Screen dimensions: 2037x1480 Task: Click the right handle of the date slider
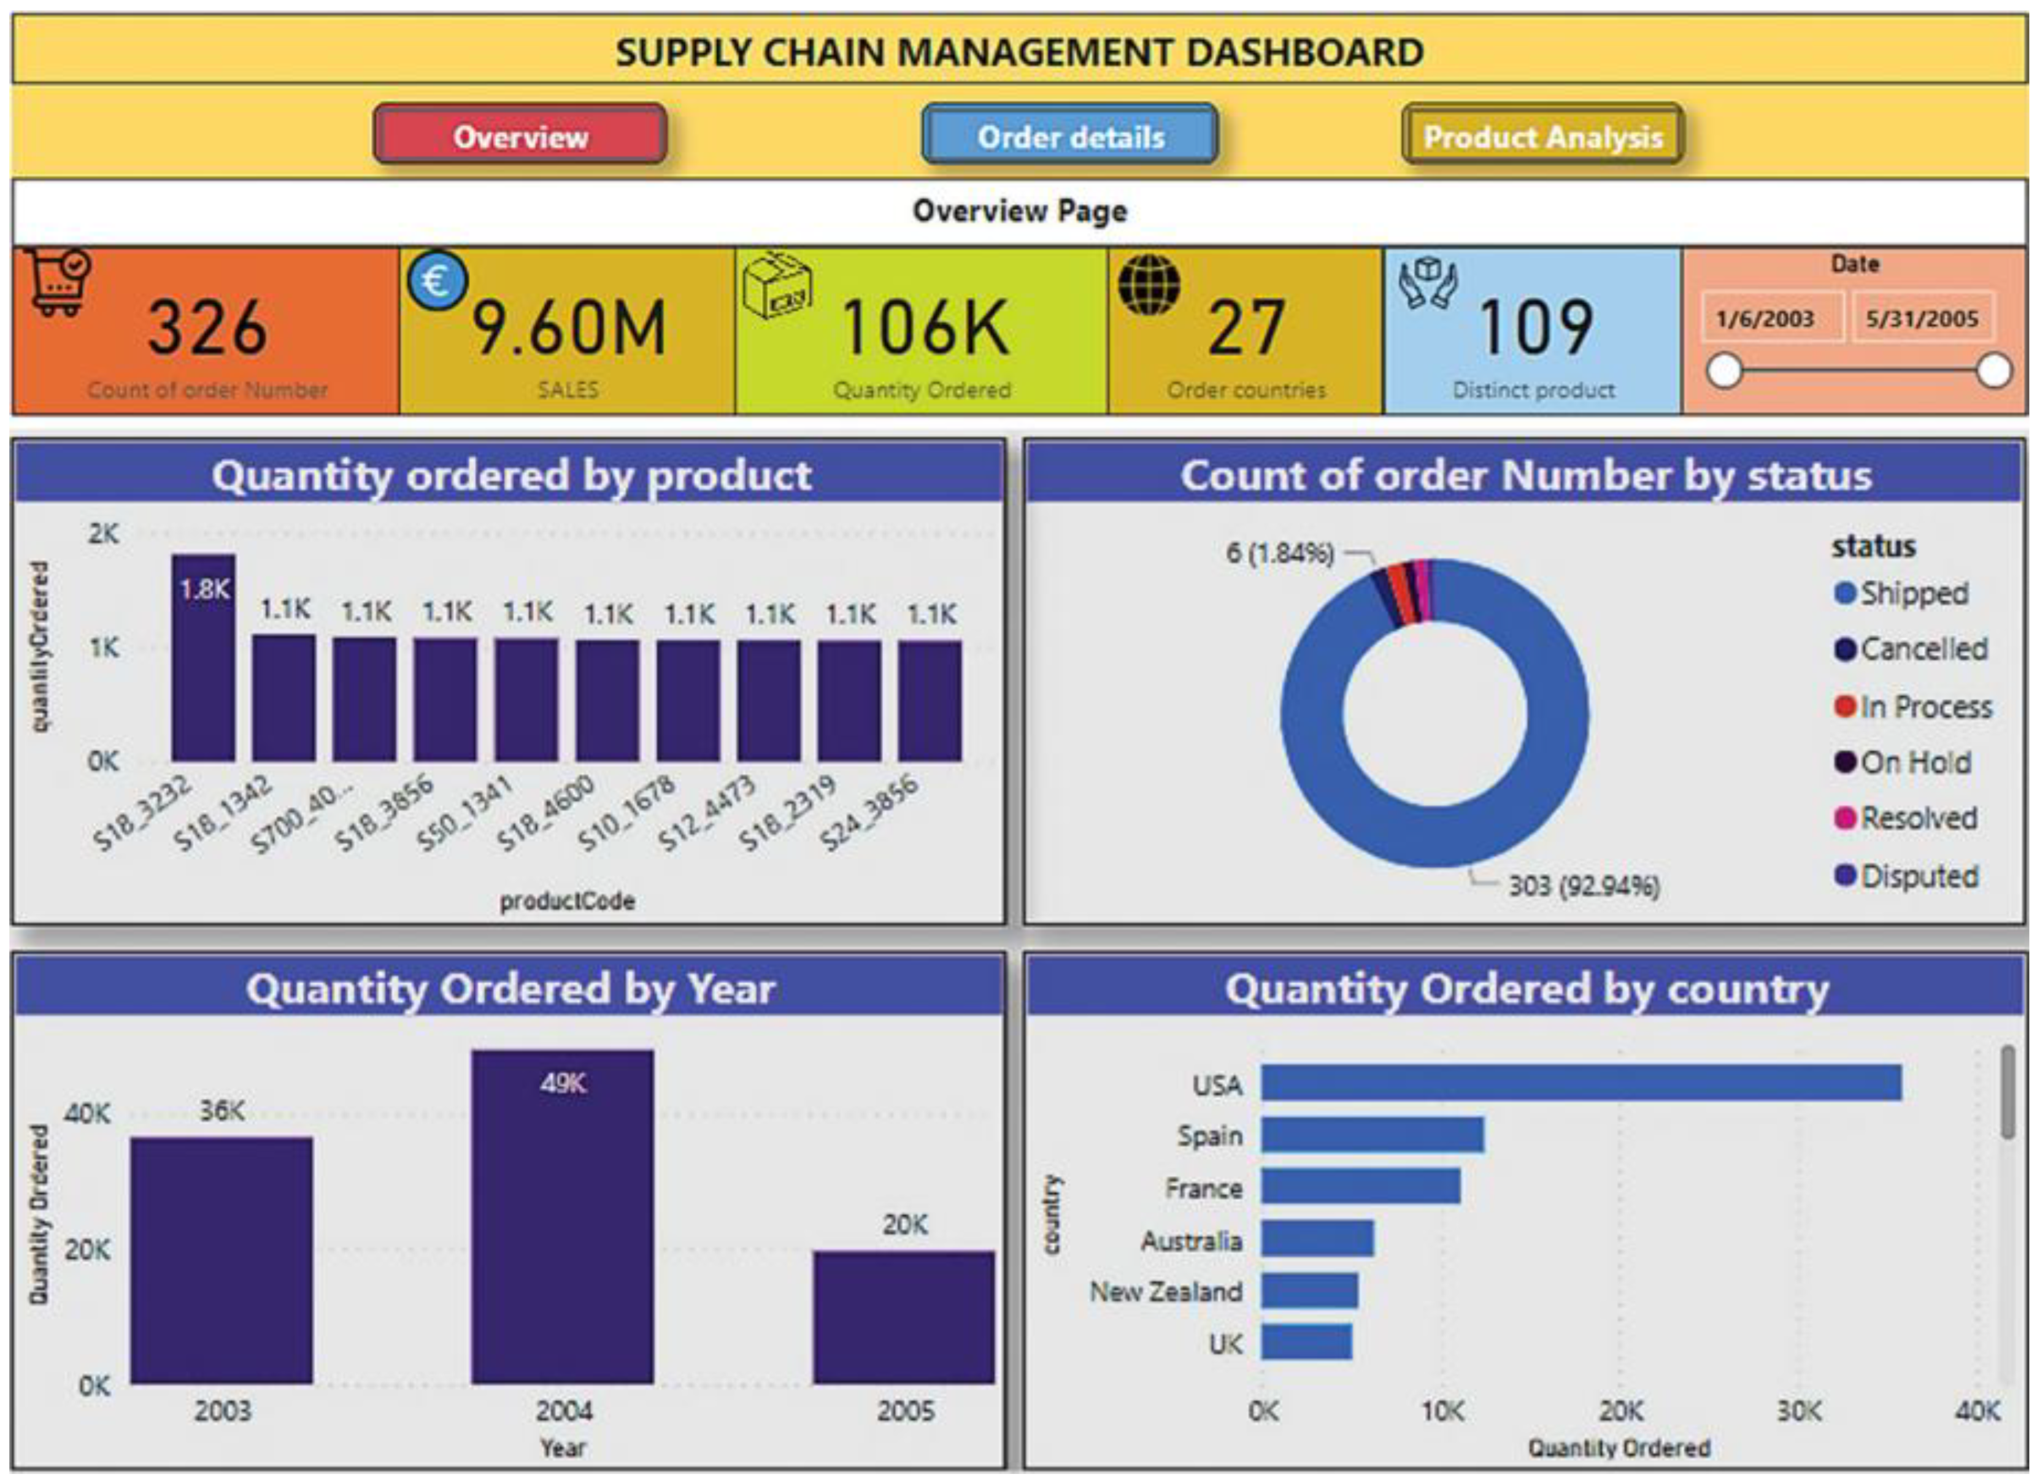pyautogui.click(x=1995, y=370)
